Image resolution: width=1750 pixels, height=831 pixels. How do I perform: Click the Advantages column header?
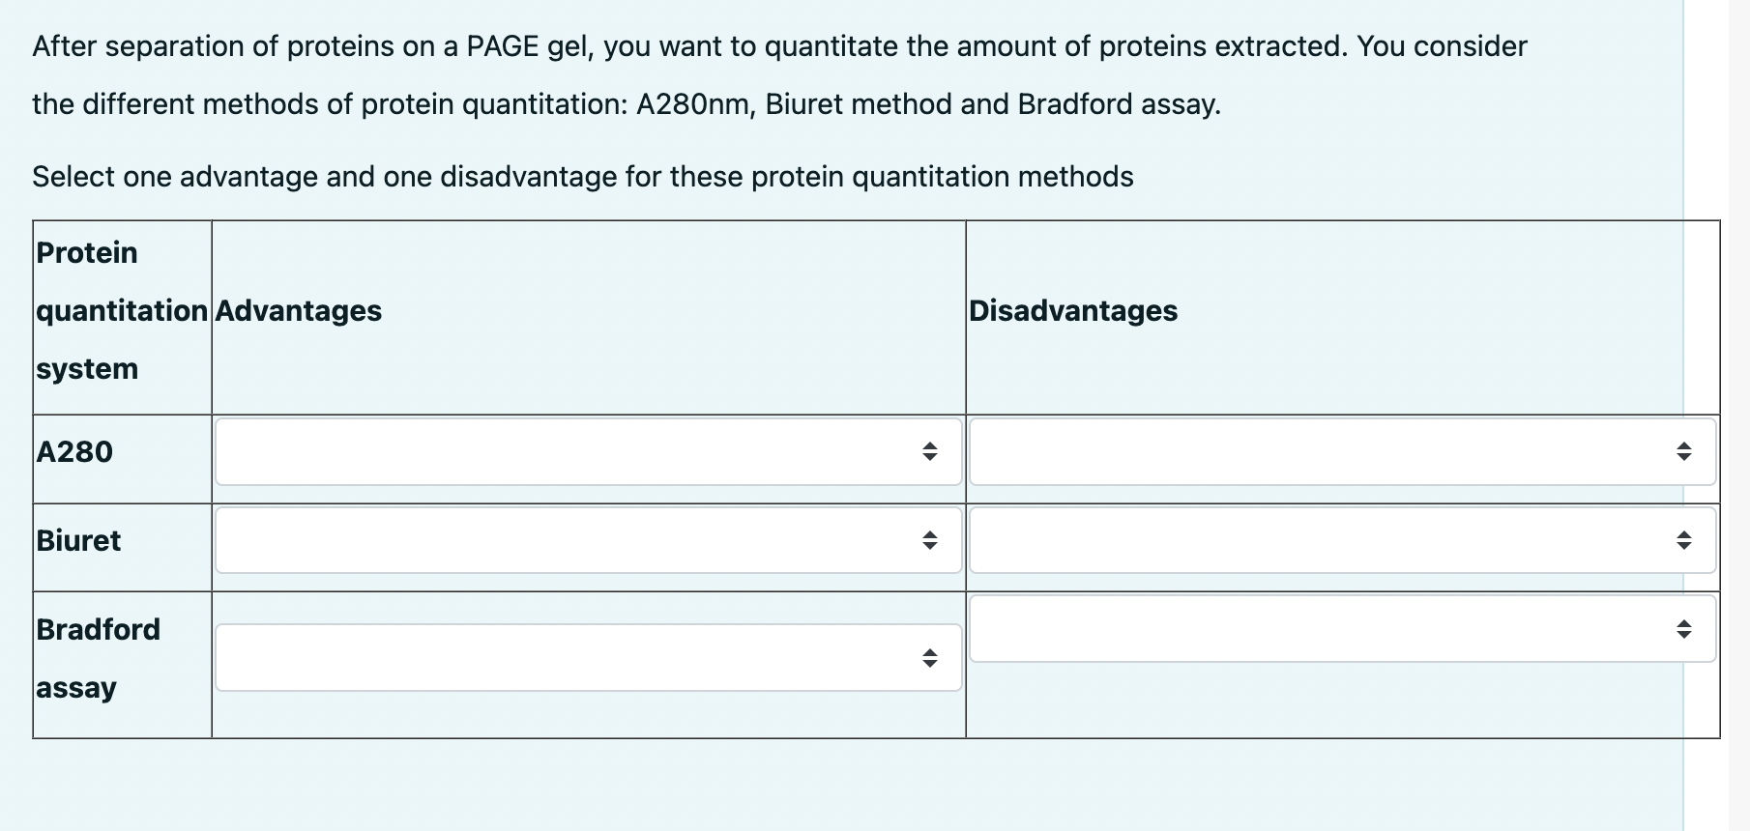coord(299,311)
